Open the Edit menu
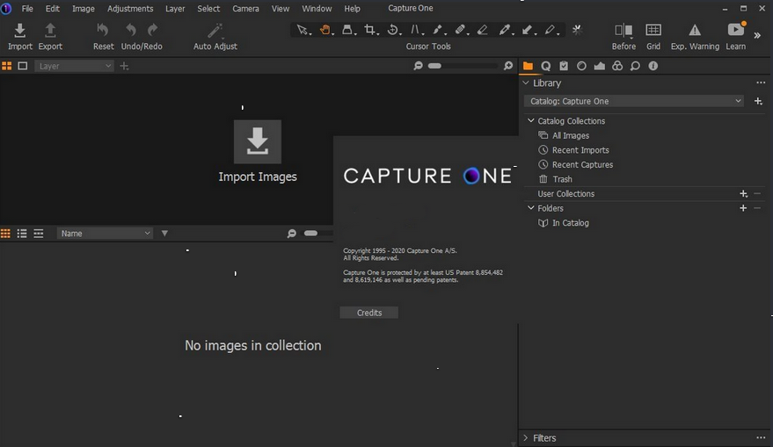This screenshot has width=773, height=447. (x=52, y=9)
